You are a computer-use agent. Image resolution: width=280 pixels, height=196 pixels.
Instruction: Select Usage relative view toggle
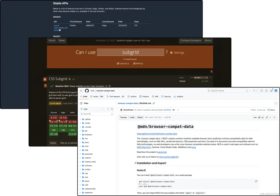pyautogui.click(x=68, y=103)
